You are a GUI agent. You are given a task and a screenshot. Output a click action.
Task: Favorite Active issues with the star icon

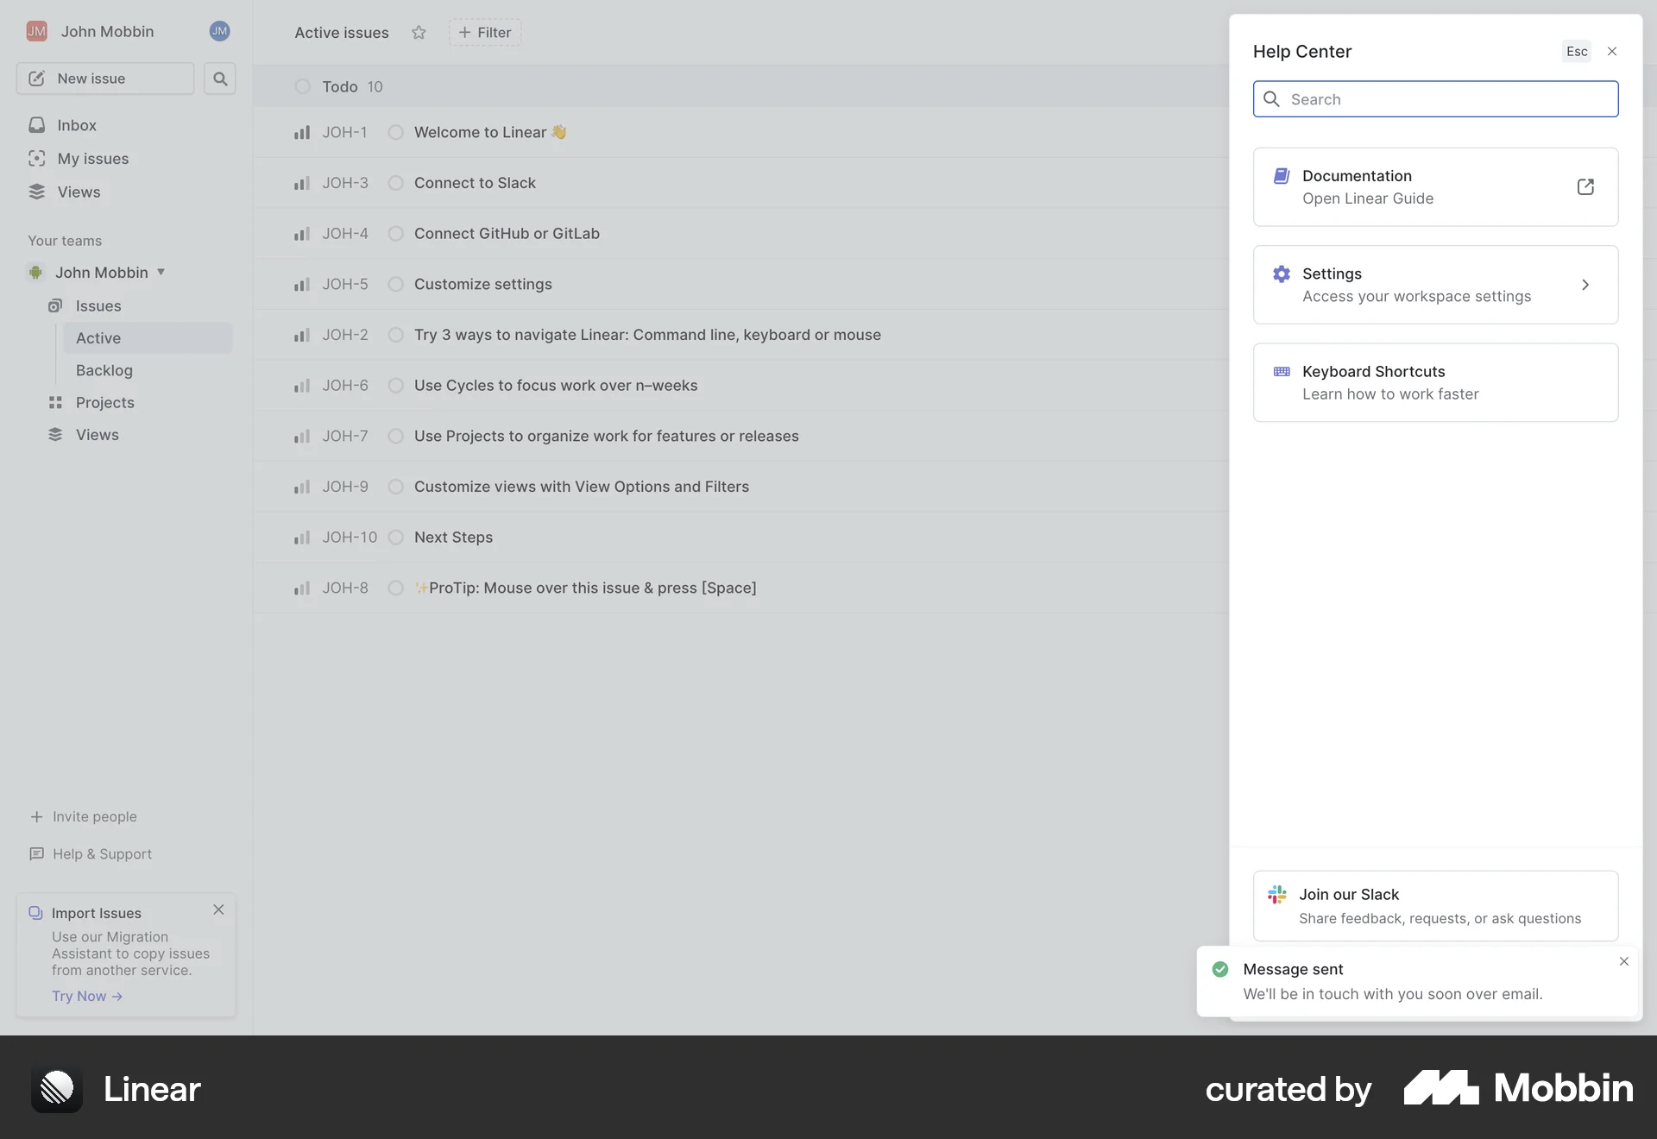click(x=419, y=32)
